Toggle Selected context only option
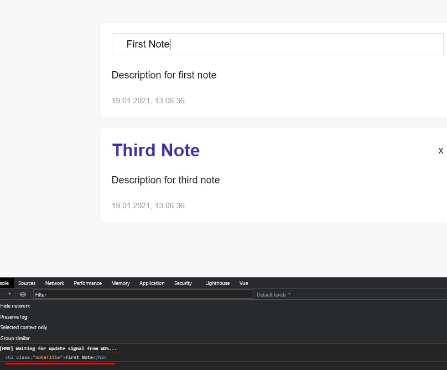This screenshot has height=370, width=447. pos(24,327)
